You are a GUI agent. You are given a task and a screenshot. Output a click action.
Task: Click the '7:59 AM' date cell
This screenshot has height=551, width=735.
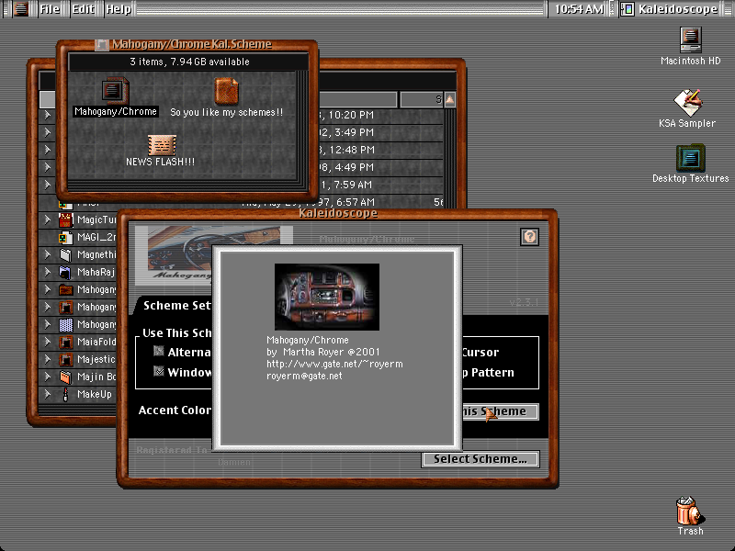[x=348, y=185]
